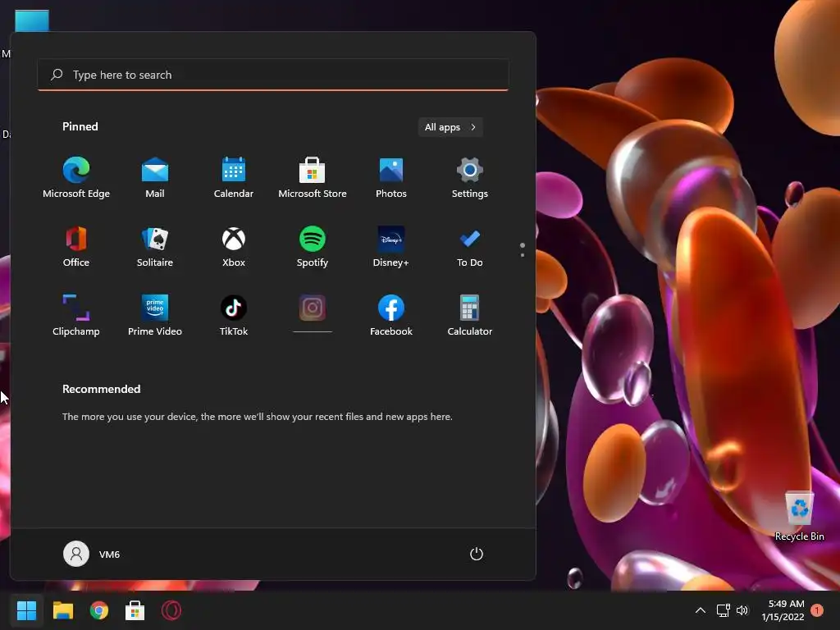840x630 pixels.
Task: Open the To Do app
Action: tap(470, 247)
